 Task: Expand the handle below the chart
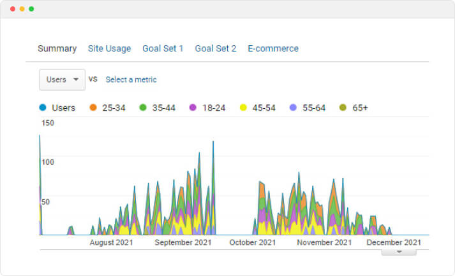[399, 252]
